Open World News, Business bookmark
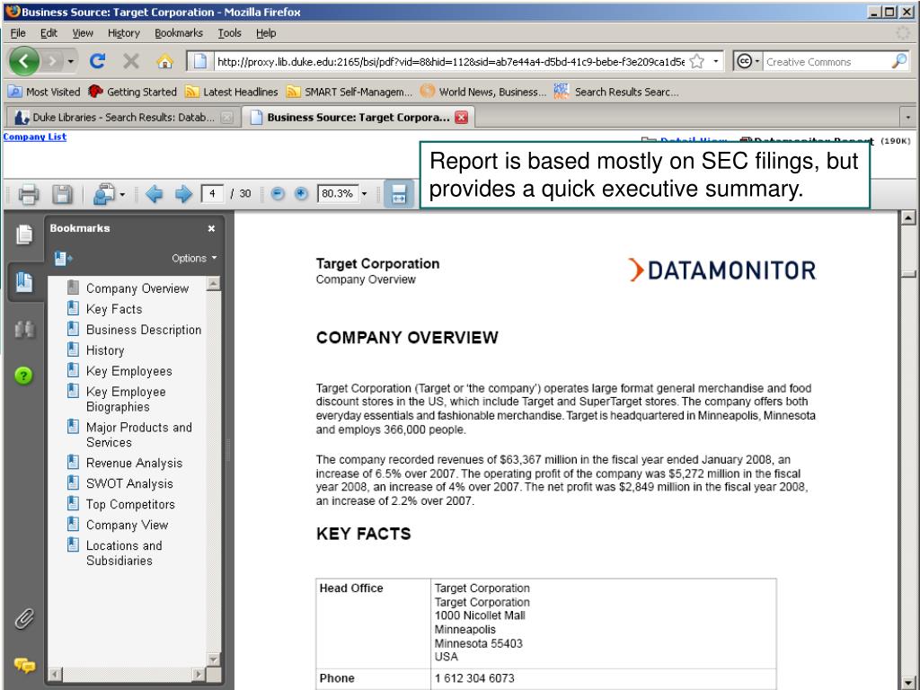920x690 pixels. 483,92
